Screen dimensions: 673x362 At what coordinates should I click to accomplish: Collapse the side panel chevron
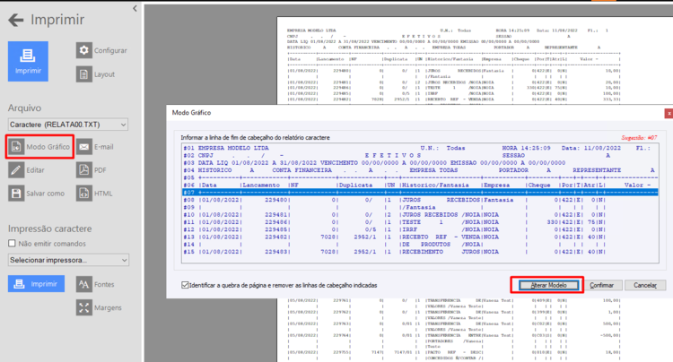pos(135,8)
